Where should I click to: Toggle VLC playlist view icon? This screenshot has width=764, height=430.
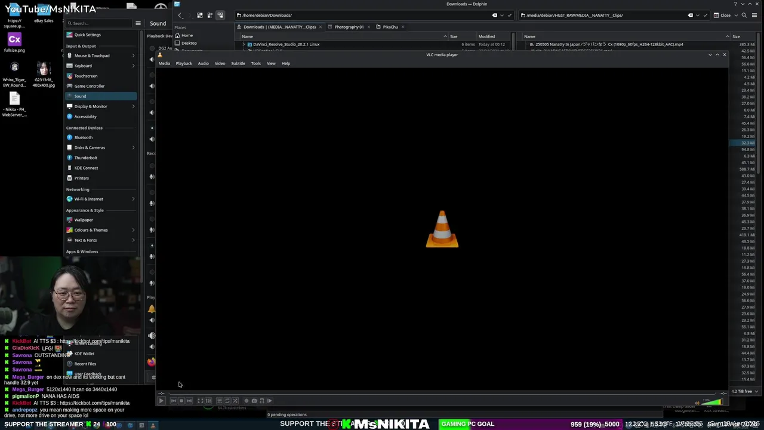pyautogui.click(x=220, y=401)
